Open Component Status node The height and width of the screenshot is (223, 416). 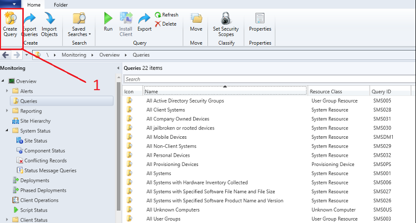(45, 151)
